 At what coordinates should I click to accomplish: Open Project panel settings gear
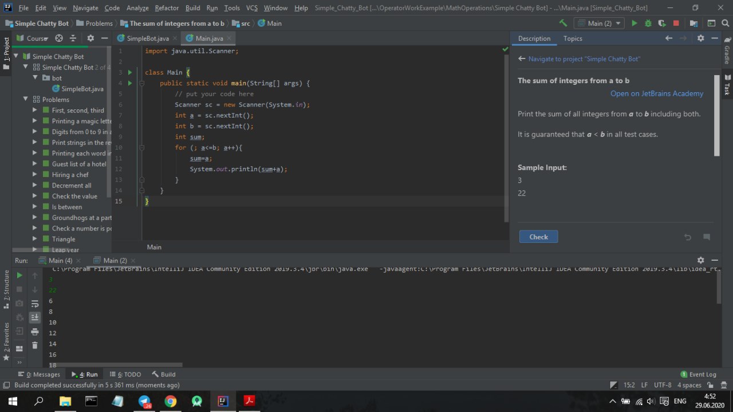90,38
